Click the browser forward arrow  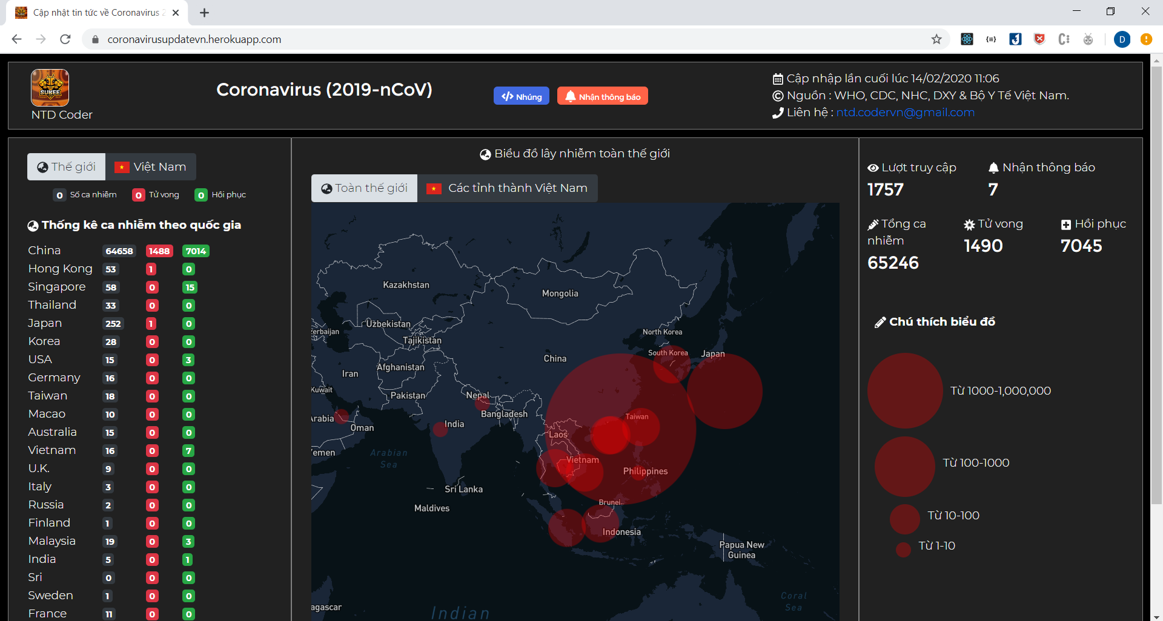(x=41, y=39)
